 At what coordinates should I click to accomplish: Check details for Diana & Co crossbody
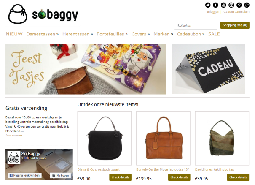point(121,177)
